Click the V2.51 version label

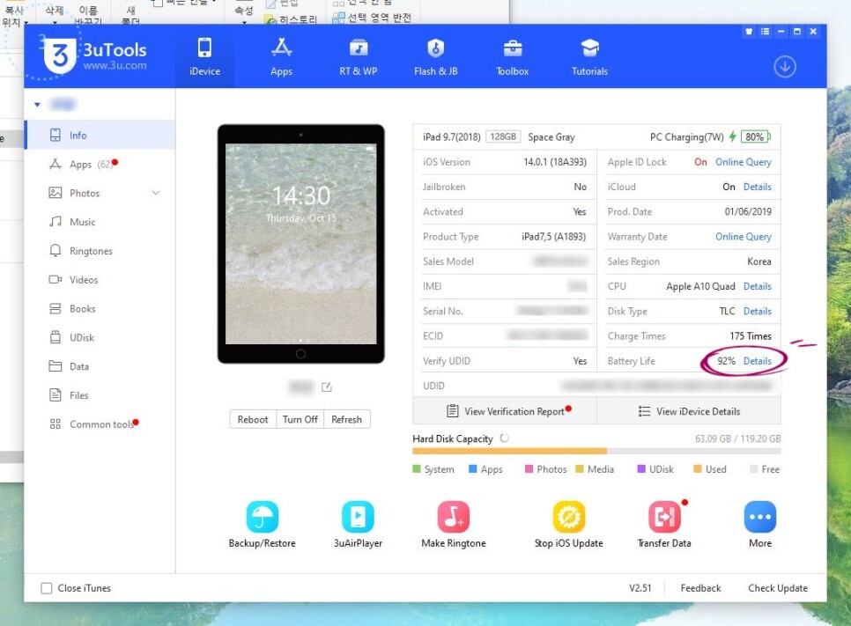coord(640,588)
